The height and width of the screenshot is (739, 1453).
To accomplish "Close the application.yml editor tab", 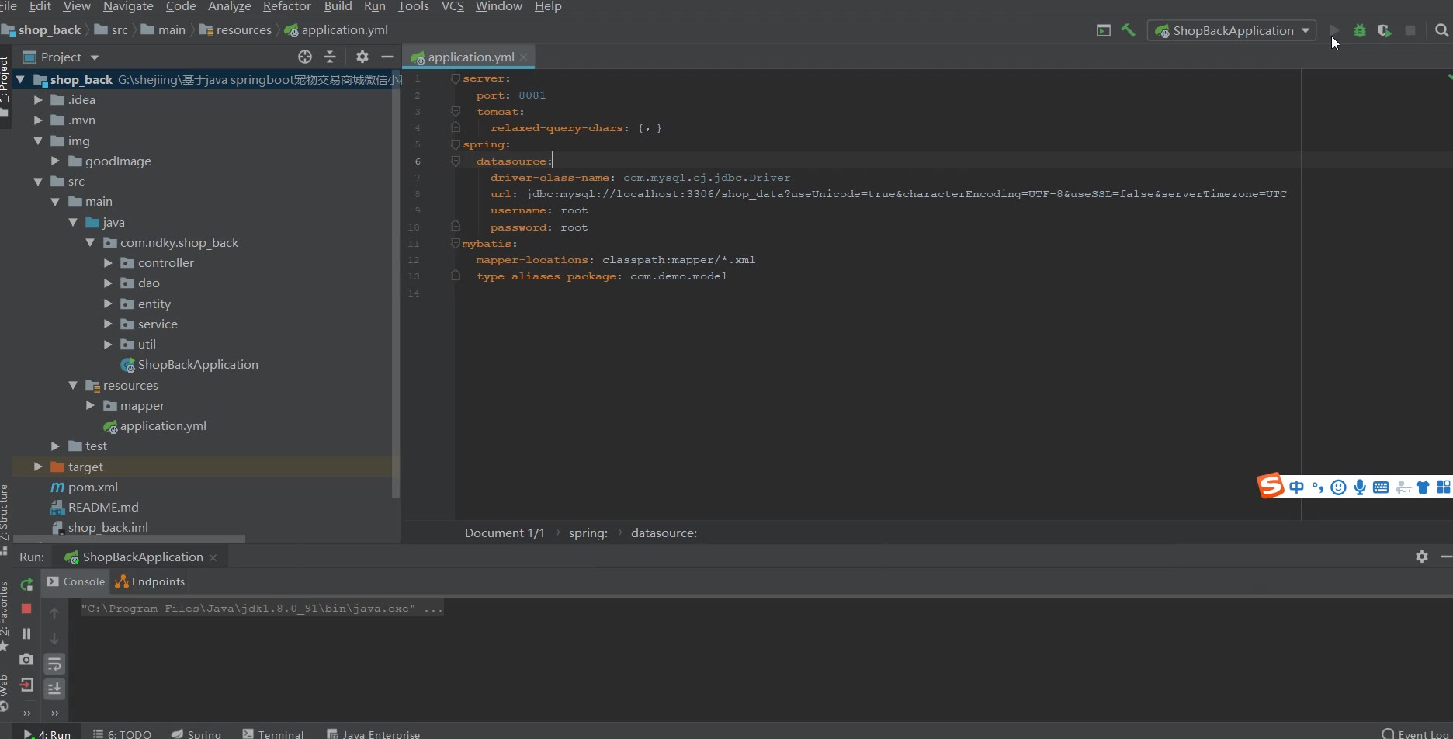I will coord(524,57).
